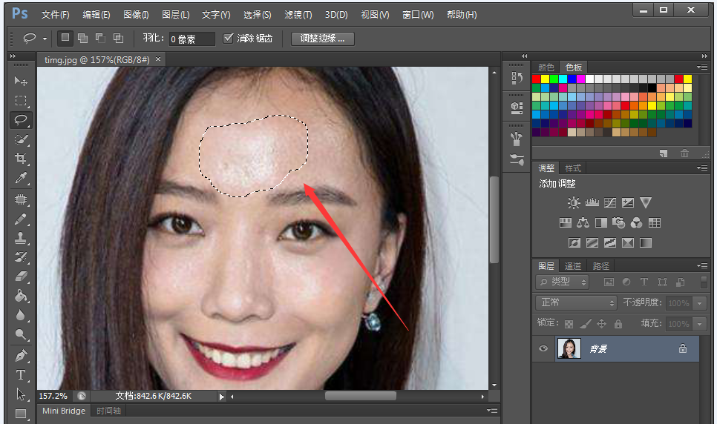The width and height of the screenshot is (717, 424).
Task: Open status bar info arrow
Action: 222,397
